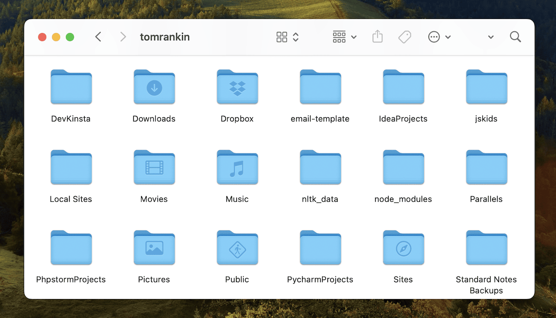Image resolution: width=556 pixels, height=318 pixels.
Task: Select the PhpstormProjects folder icon
Action: click(x=71, y=248)
